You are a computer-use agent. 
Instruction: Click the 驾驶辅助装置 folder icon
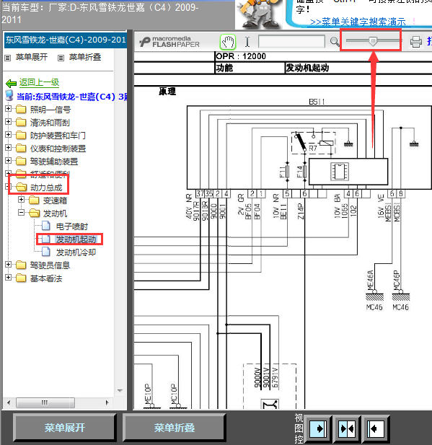21,162
